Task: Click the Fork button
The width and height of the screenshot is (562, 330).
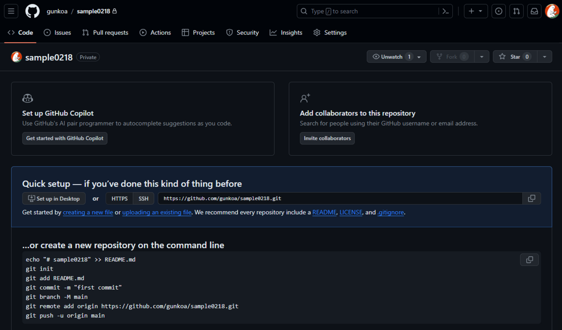Action: tap(452, 57)
